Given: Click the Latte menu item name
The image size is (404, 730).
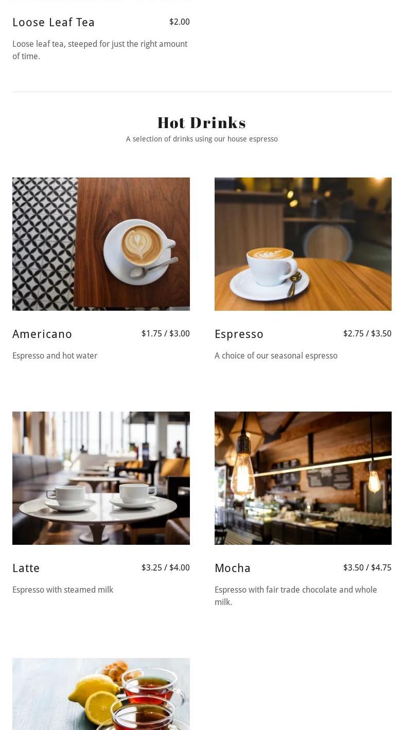Looking at the screenshot, I should tap(26, 568).
